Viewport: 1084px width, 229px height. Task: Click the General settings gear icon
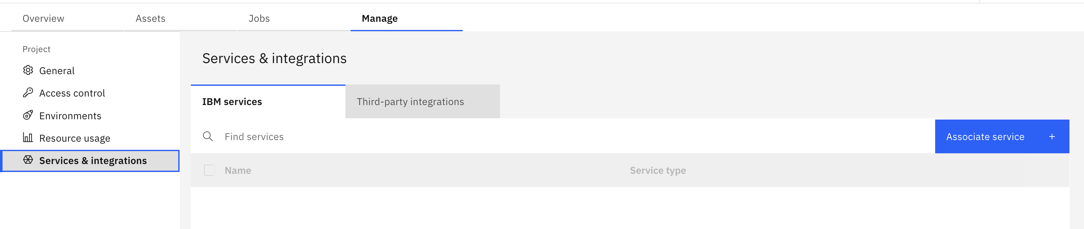28,70
